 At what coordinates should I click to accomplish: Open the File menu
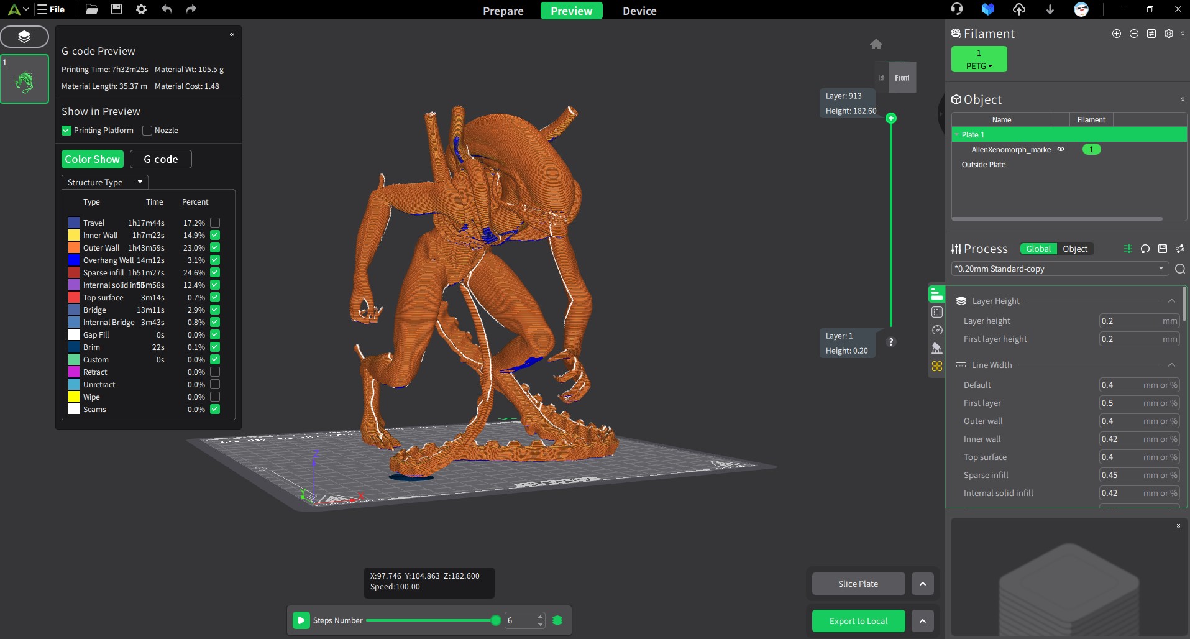[51, 9]
